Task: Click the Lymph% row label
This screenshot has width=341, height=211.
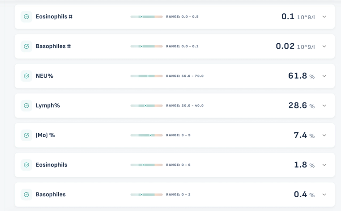Action: pyautogui.click(x=48, y=105)
